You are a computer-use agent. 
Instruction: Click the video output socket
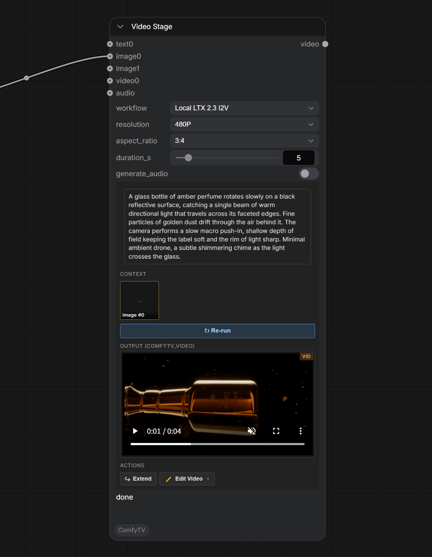(325, 44)
